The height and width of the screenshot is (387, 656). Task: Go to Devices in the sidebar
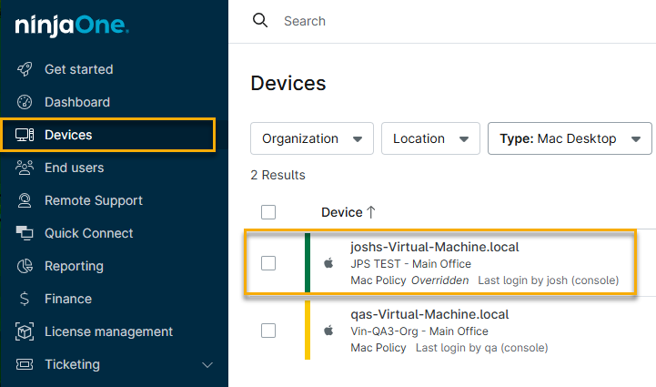coord(68,135)
